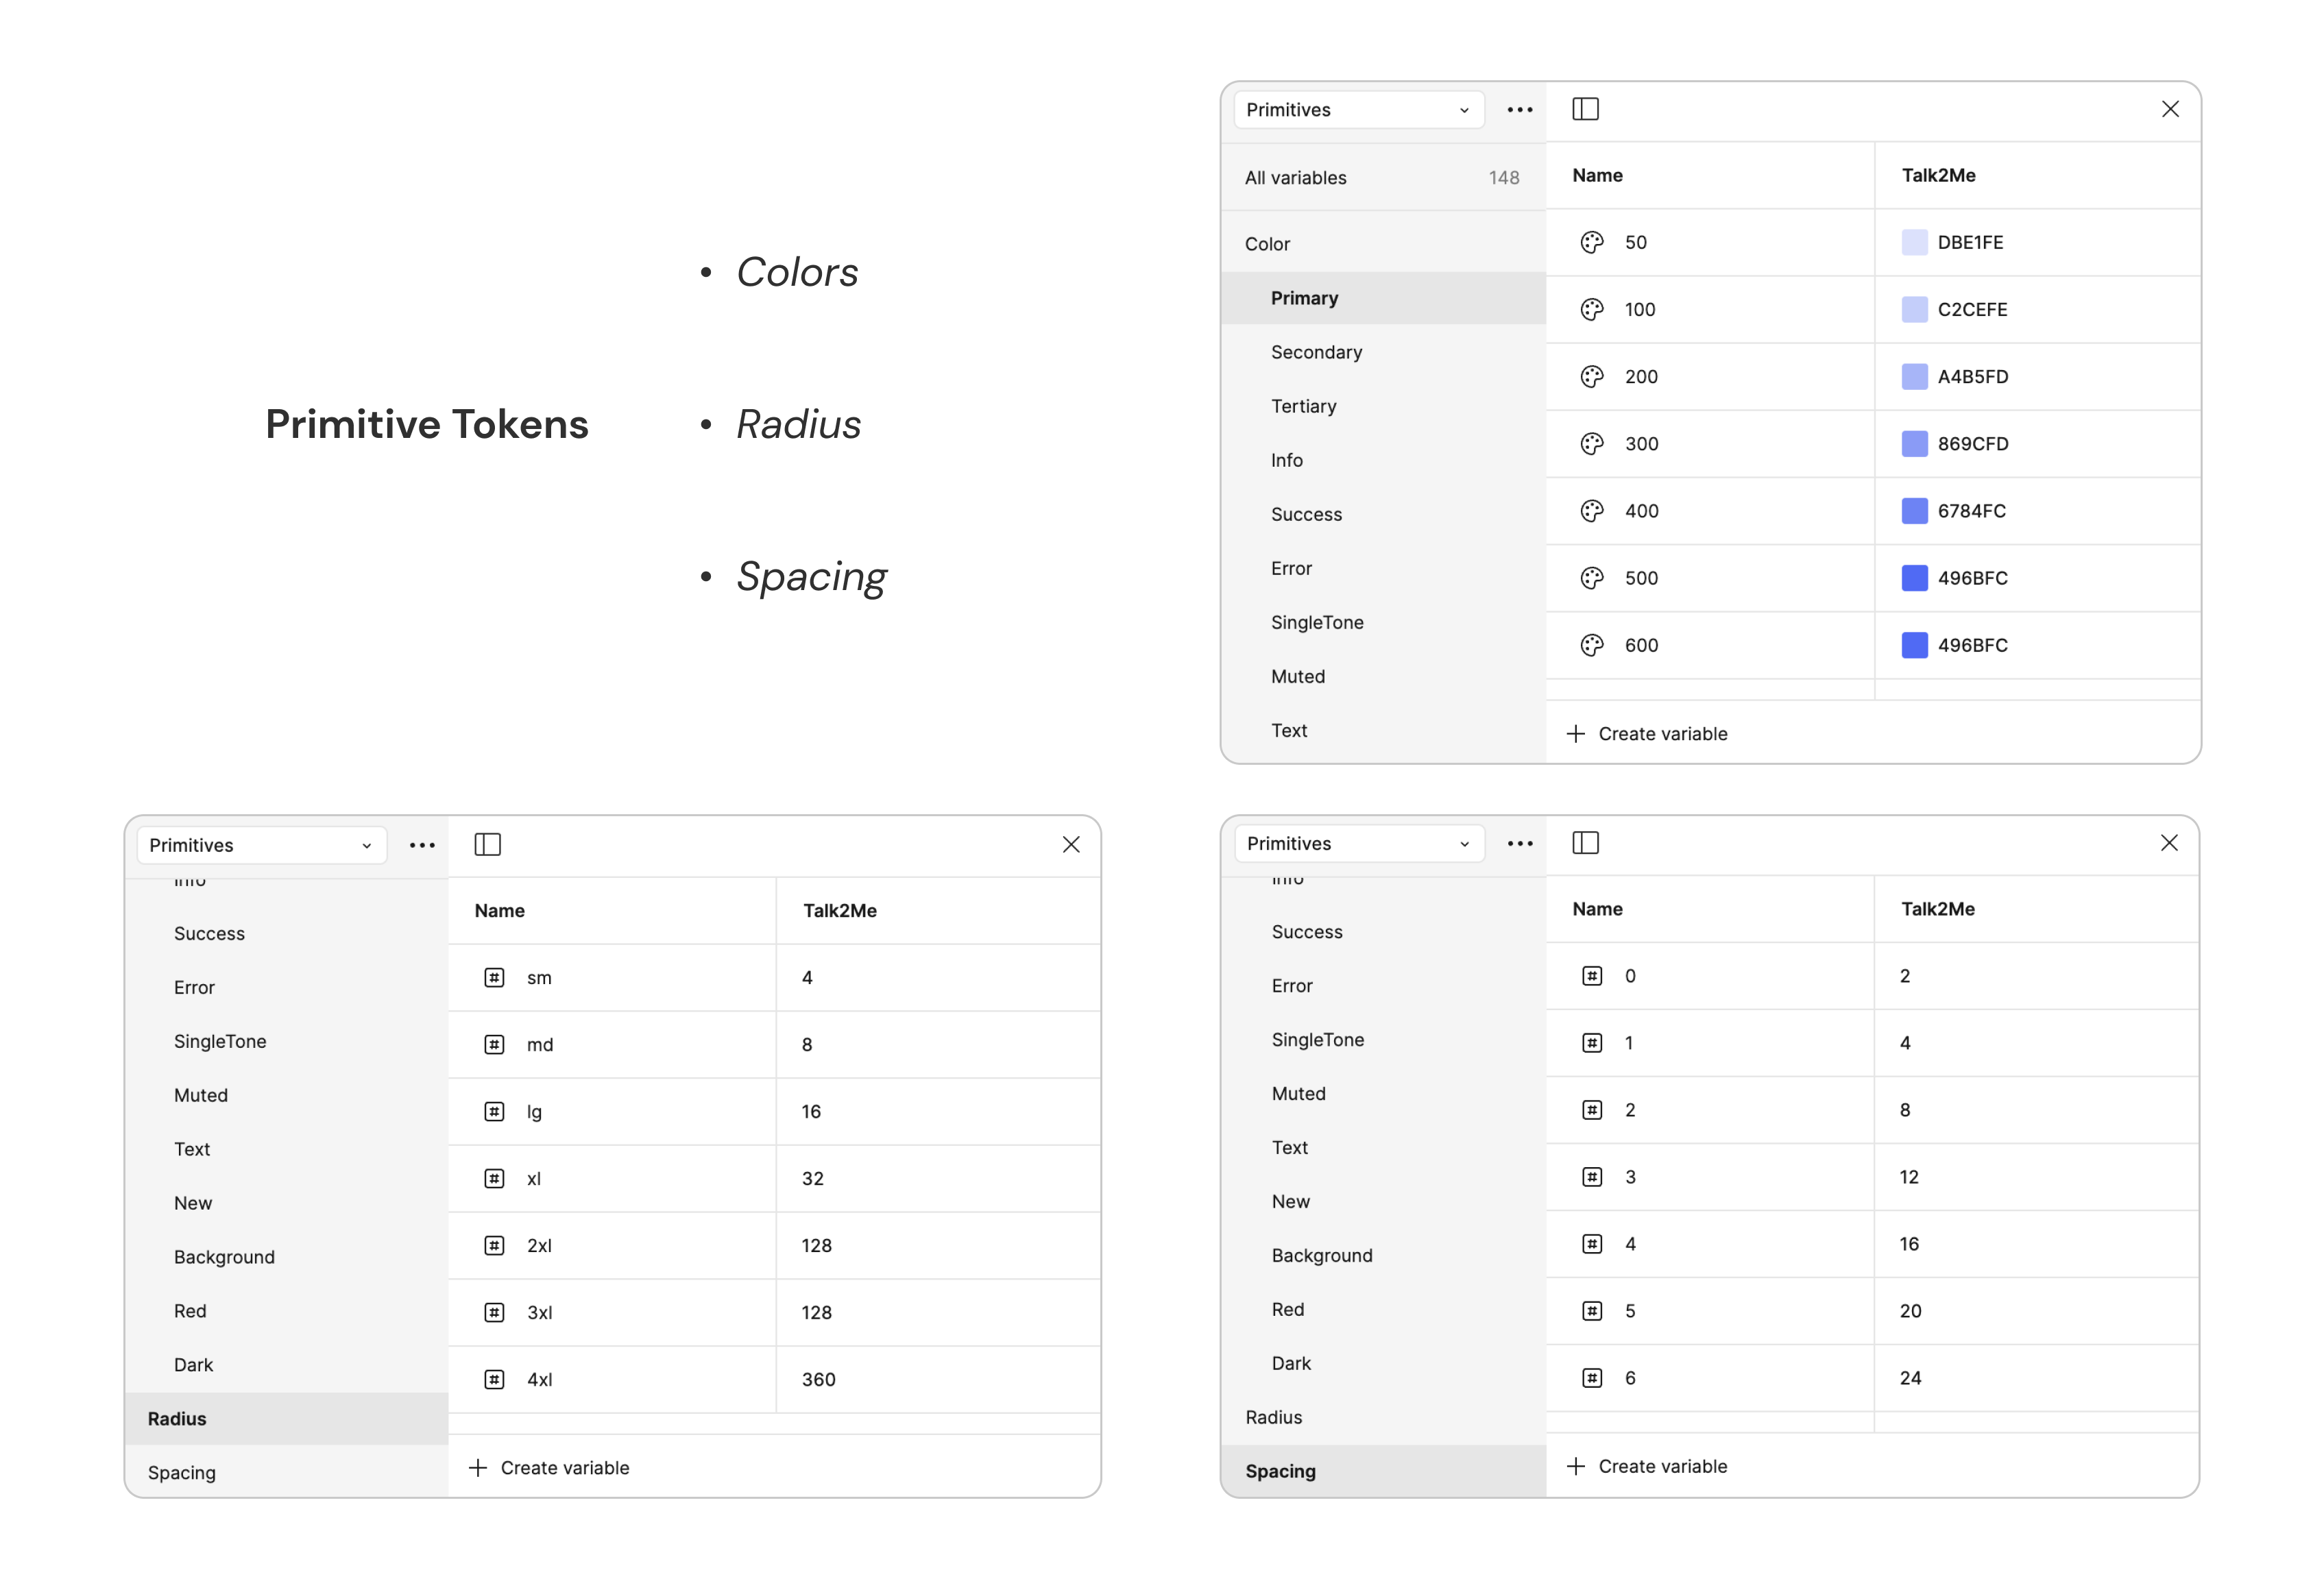Click number icon beside 2xl radius
The height and width of the screenshot is (1579, 2324).
tap(494, 1245)
